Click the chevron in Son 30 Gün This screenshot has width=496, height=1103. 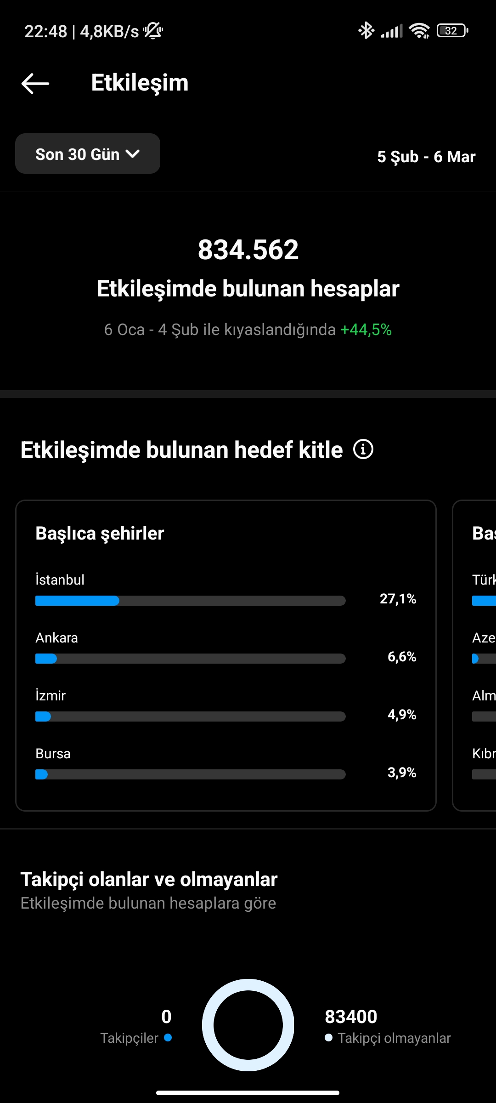tap(133, 154)
